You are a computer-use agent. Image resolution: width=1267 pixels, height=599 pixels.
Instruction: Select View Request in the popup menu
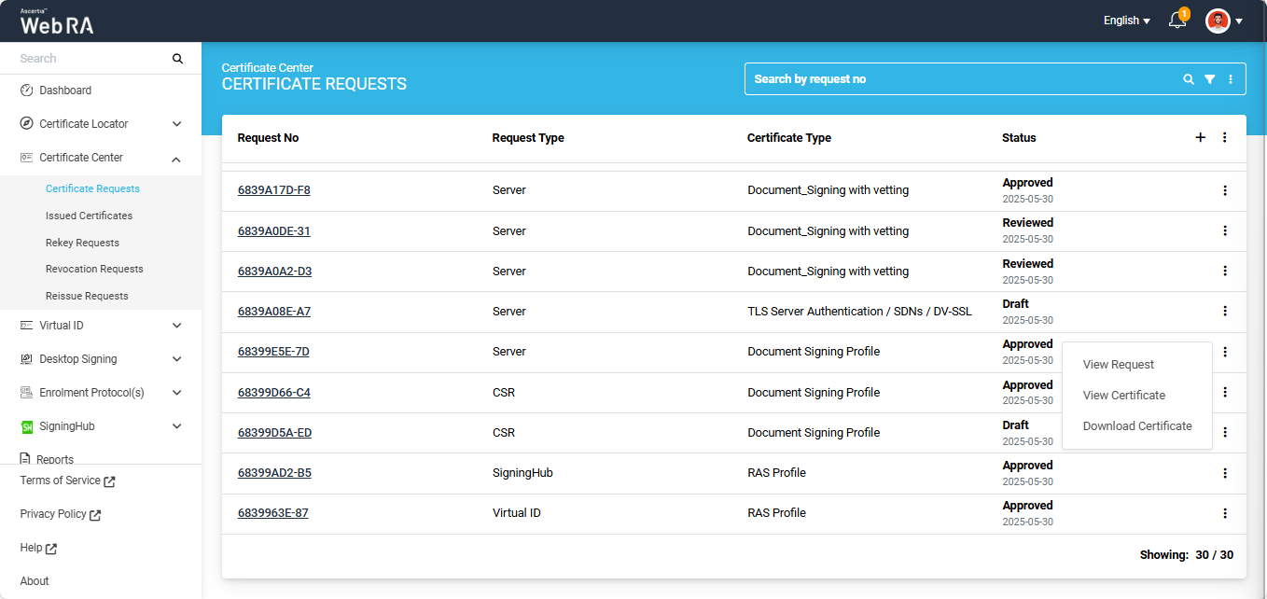1118,365
